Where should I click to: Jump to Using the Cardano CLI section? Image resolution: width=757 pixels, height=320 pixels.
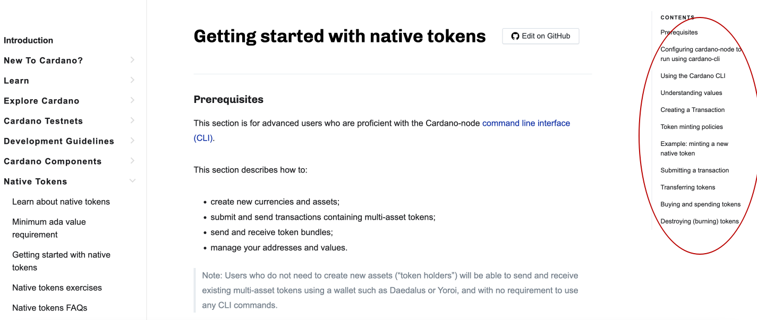click(x=693, y=76)
